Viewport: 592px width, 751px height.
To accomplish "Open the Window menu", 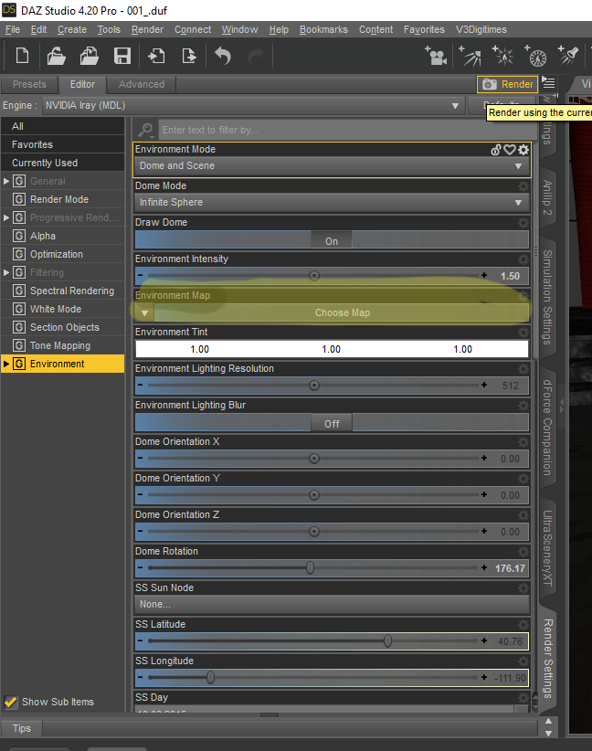I will point(239,30).
